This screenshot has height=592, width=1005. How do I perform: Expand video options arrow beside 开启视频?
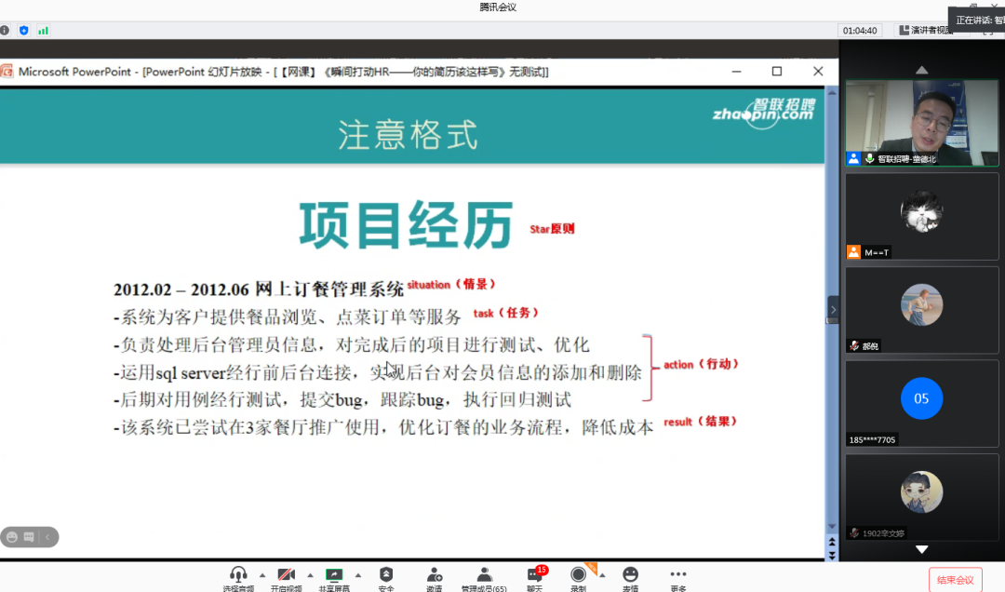coord(310,574)
